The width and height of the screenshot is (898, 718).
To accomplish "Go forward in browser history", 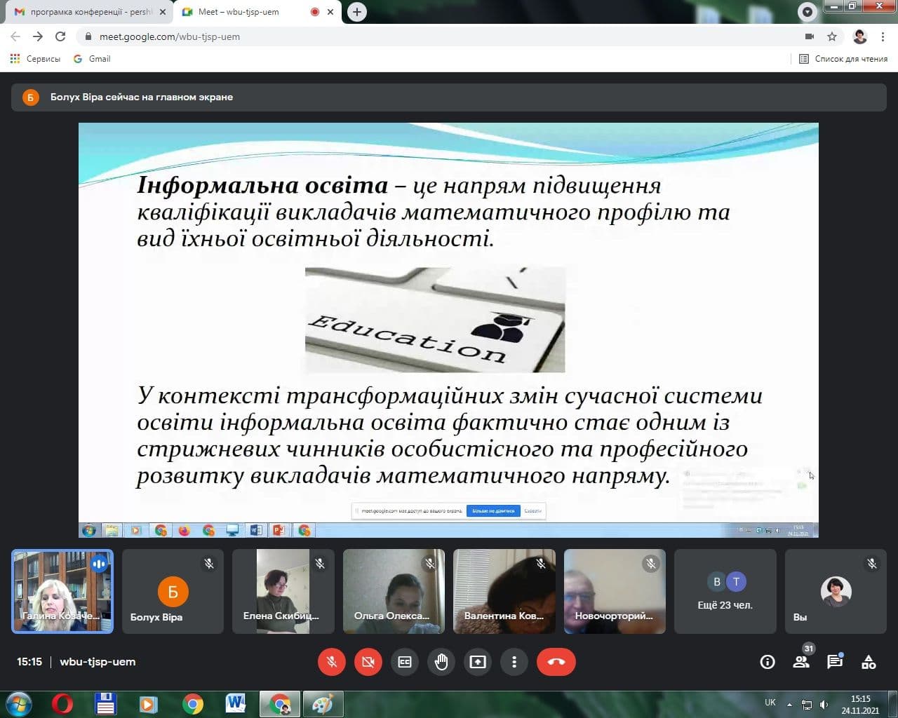I will 38,36.
